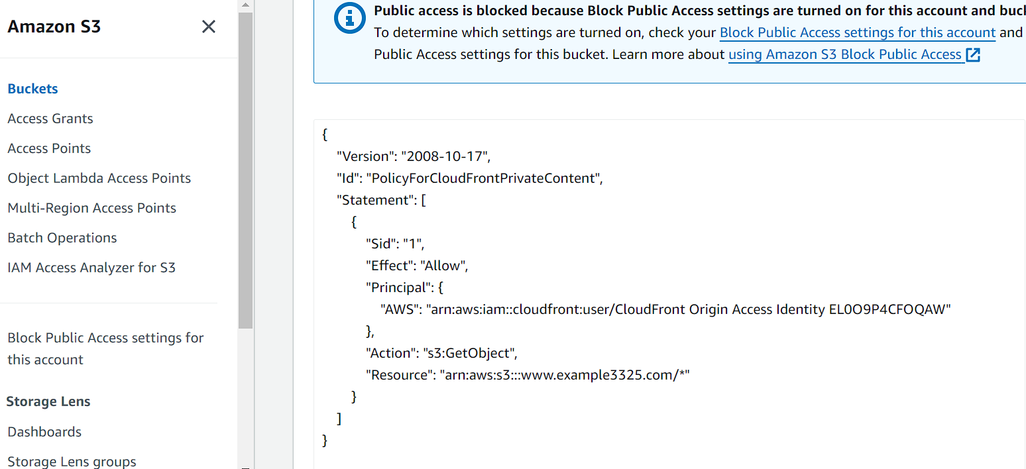Open Storage Lens groups
Screen dimensions: 1026x469
[72, 462]
